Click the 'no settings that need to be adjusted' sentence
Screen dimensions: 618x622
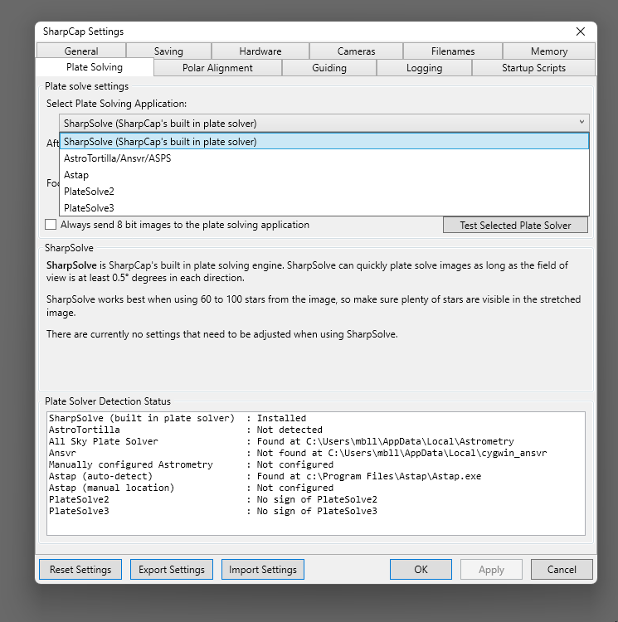tap(222, 334)
